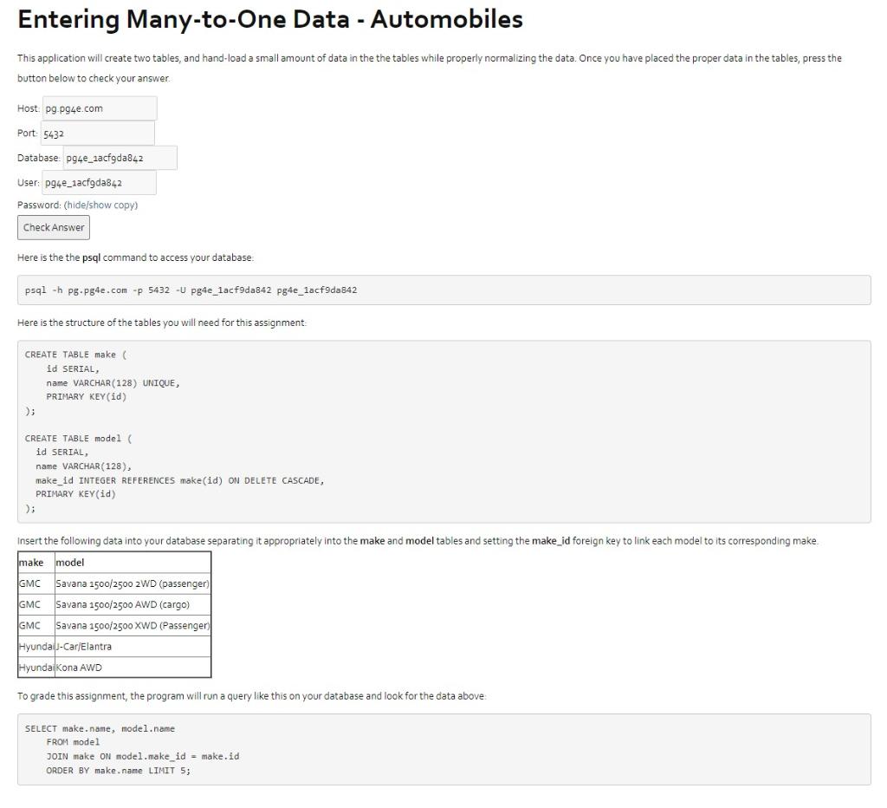Click the Host hostname pg.pg4e.com text
This screenshot has width=887, height=808.
(74, 108)
